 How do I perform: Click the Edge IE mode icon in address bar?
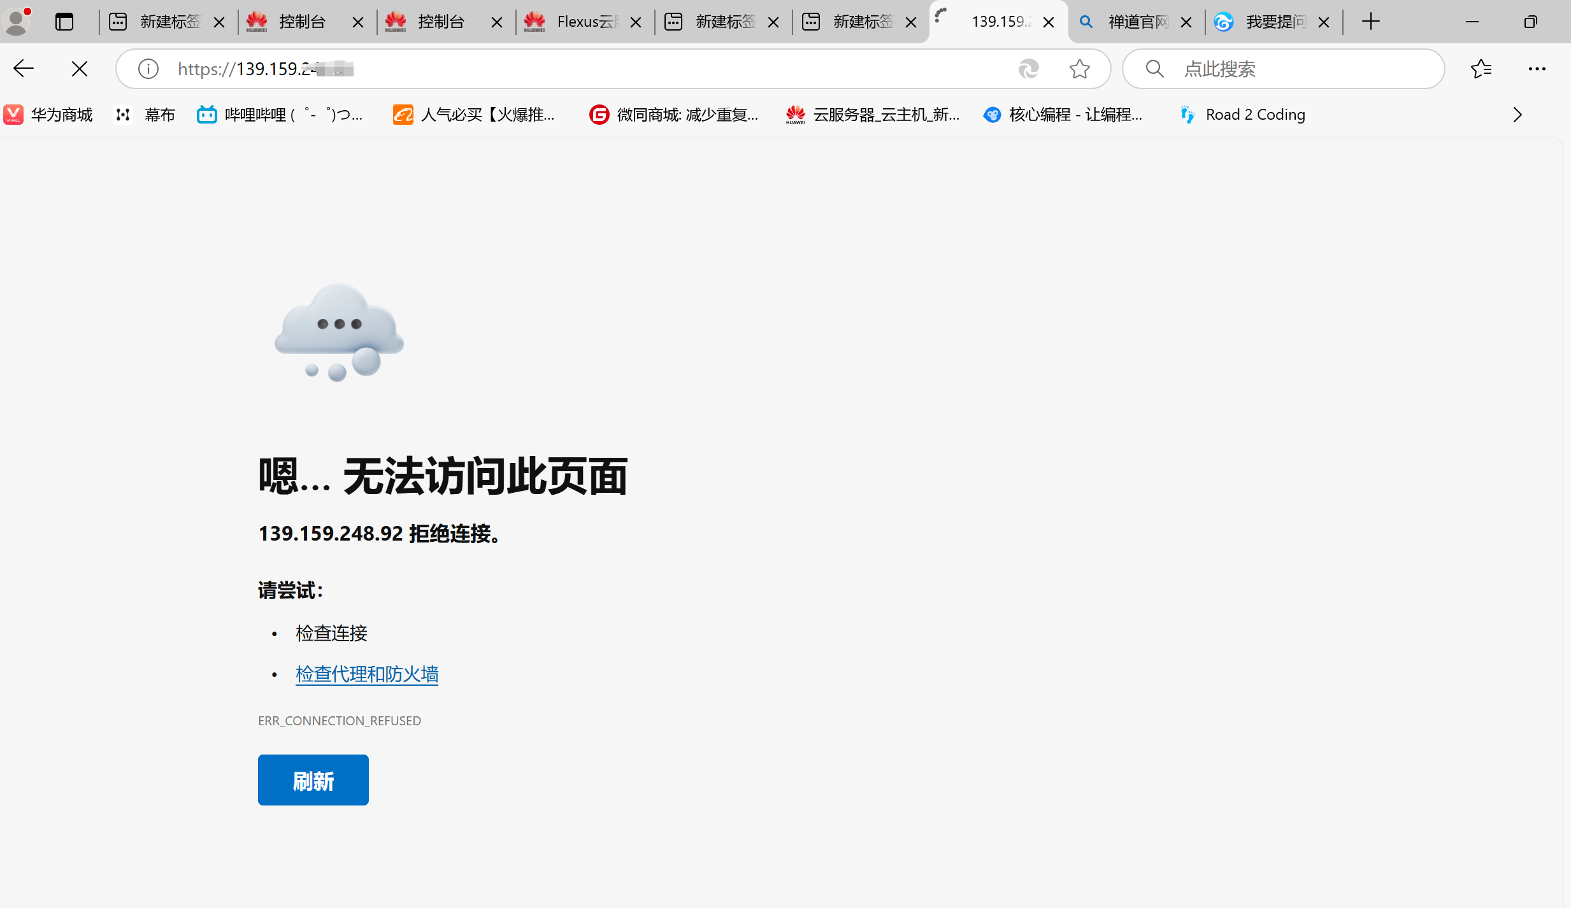point(1028,69)
